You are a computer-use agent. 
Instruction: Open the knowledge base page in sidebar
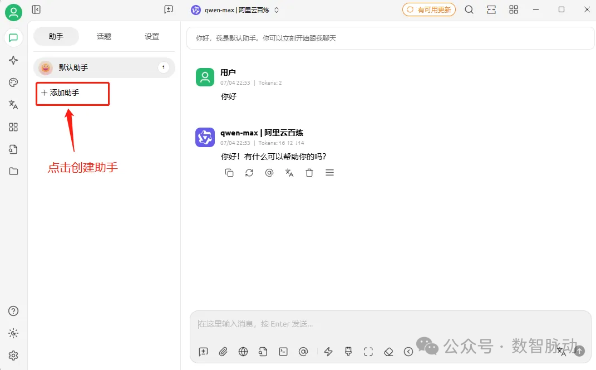13,149
